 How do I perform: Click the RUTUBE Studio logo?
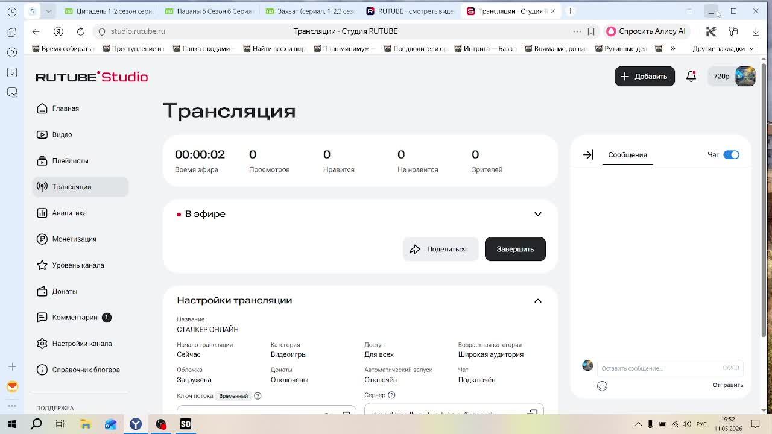pos(92,77)
